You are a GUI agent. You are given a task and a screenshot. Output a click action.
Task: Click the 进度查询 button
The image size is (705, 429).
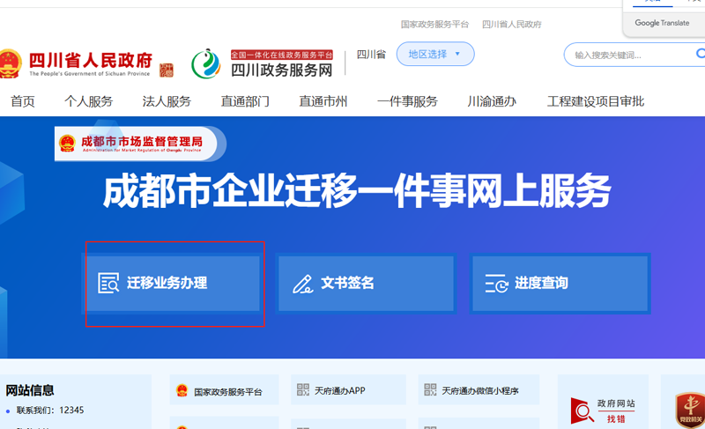[560, 284]
